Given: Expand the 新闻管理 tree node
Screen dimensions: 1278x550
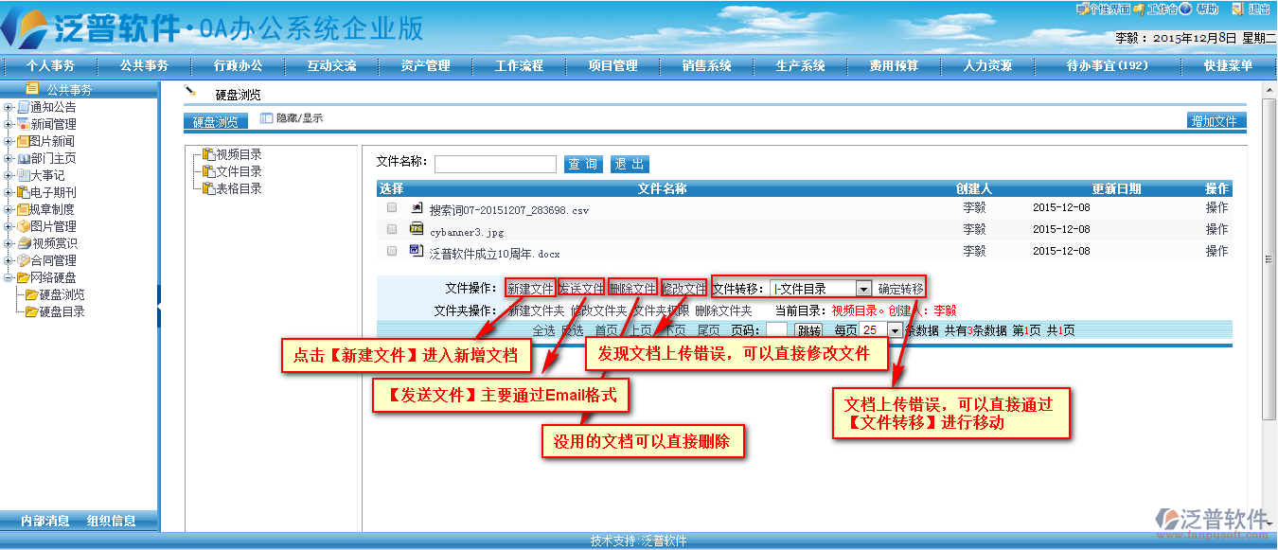Looking at the screenshot, I should [9, 124].
